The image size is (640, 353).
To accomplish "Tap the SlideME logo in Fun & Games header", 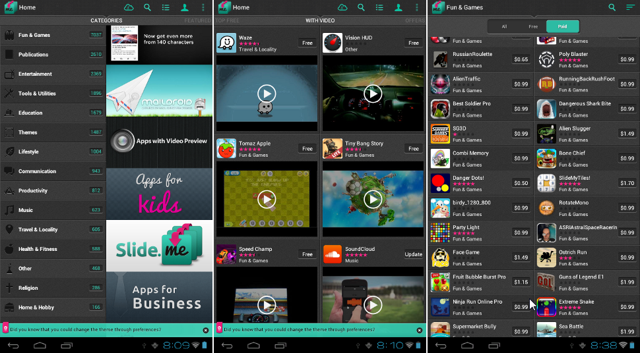I will [x=438, y=7].
